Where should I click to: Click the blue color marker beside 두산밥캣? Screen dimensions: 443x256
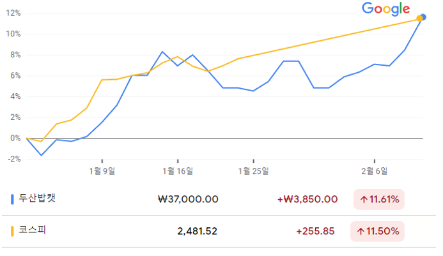13,199
